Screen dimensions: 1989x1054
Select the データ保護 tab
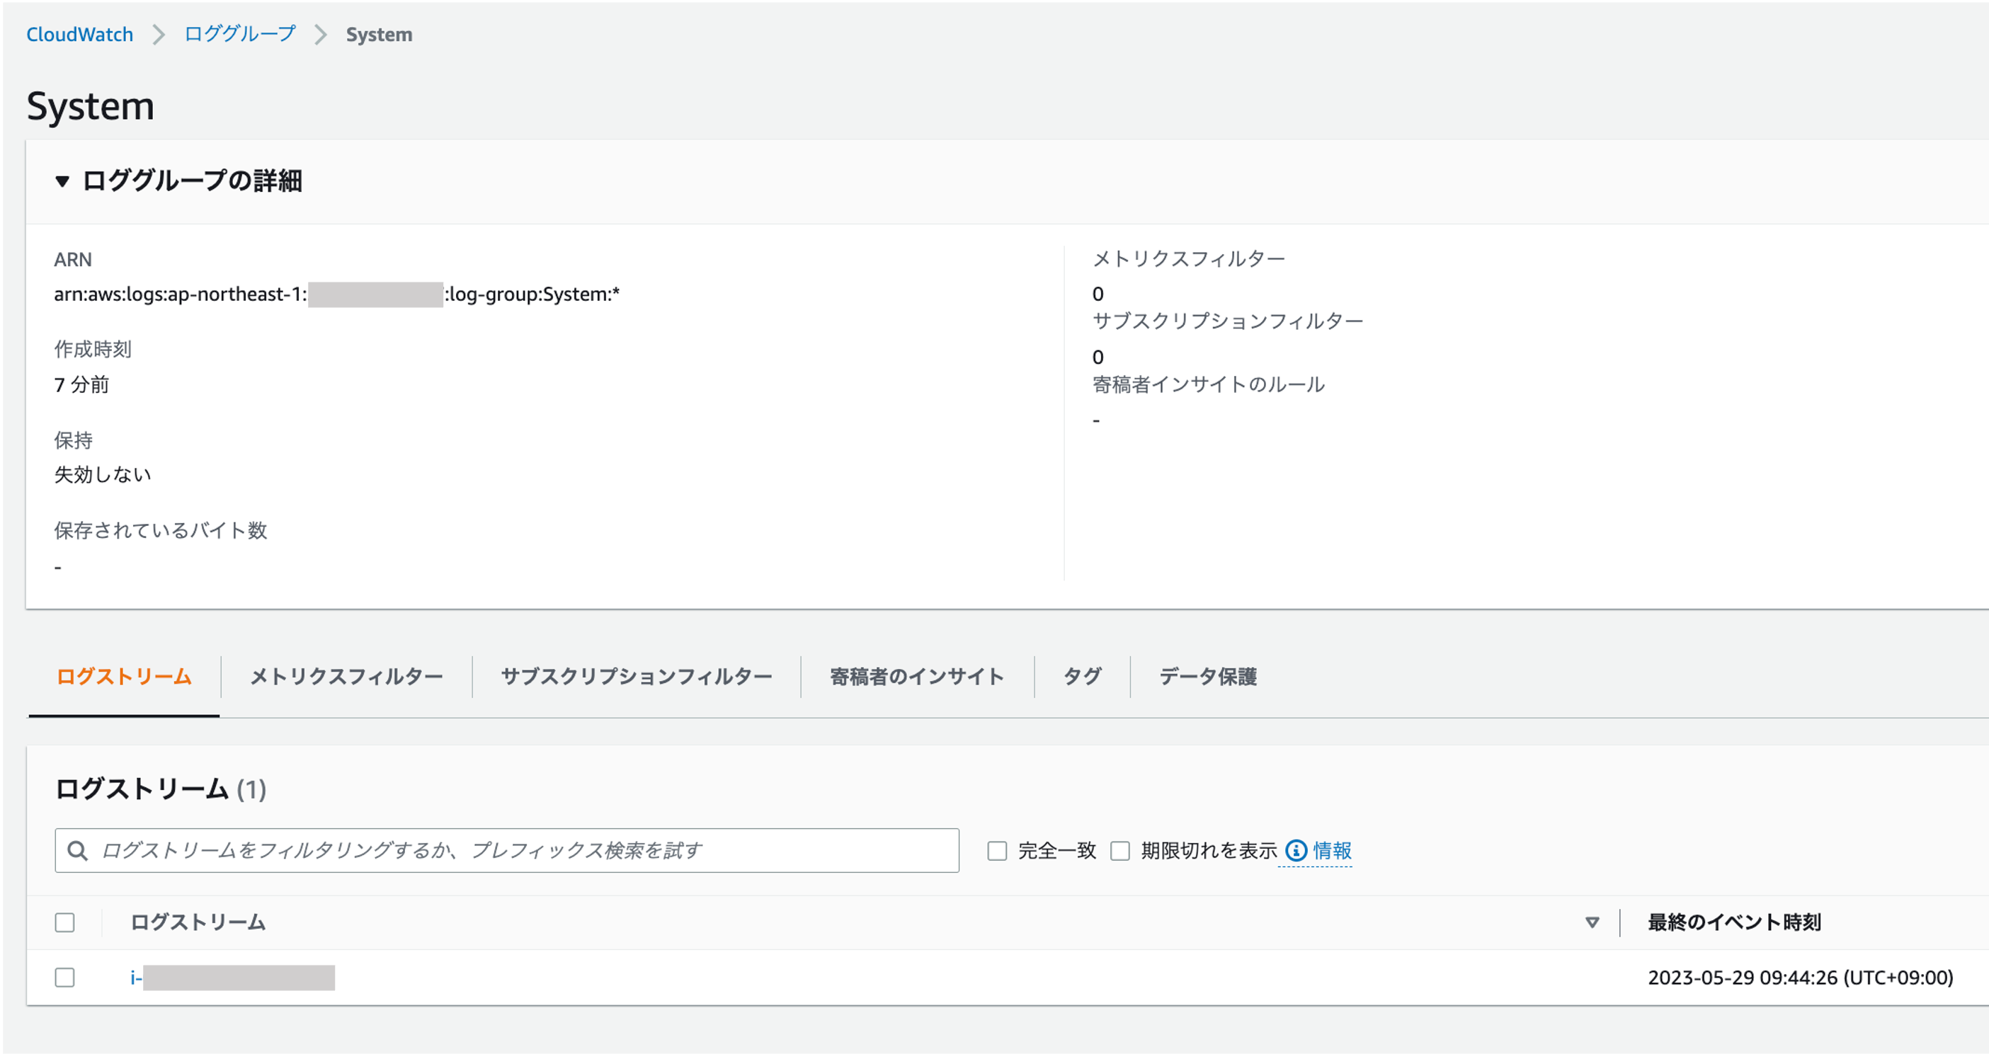point(1207,677)
